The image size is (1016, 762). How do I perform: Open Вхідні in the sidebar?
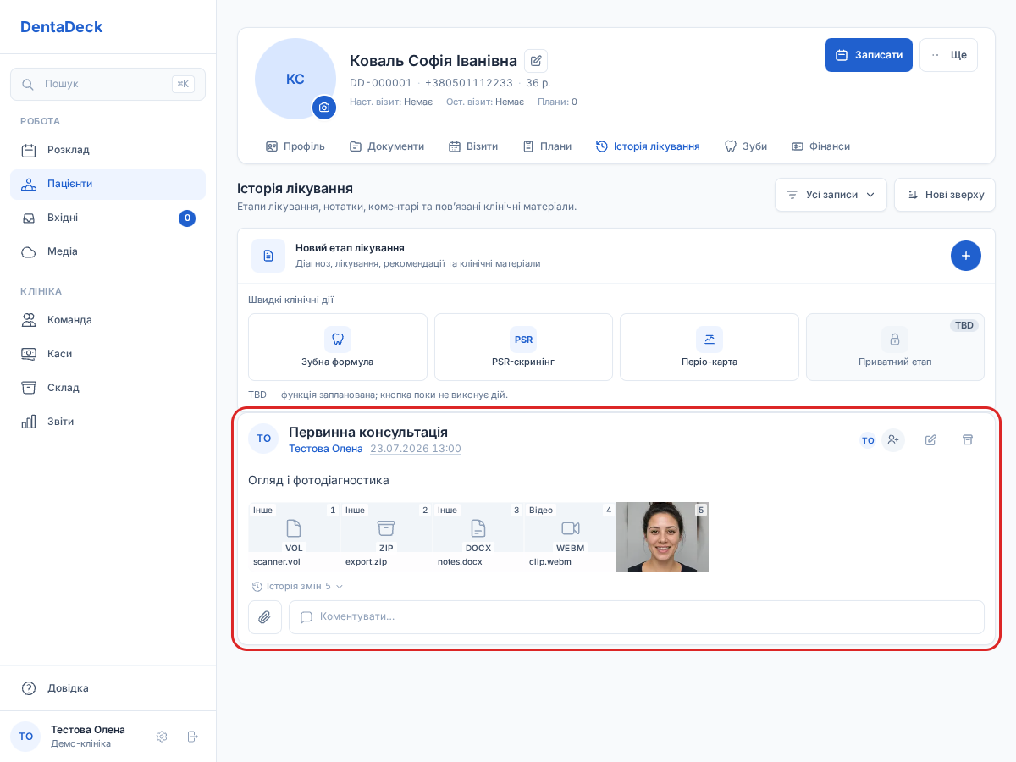pos(108,218)
